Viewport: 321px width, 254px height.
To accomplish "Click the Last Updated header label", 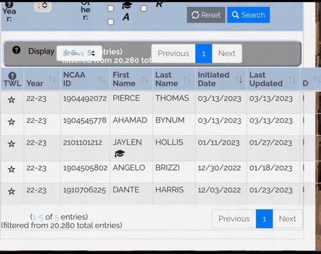I will [x=266, y=79].
